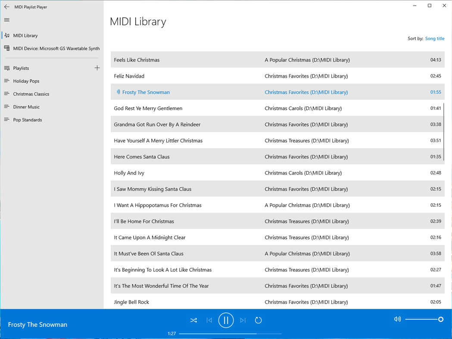Screen dimensions: 452x339
Task: Click the back arrow at top left
Action: click(6, 6)
